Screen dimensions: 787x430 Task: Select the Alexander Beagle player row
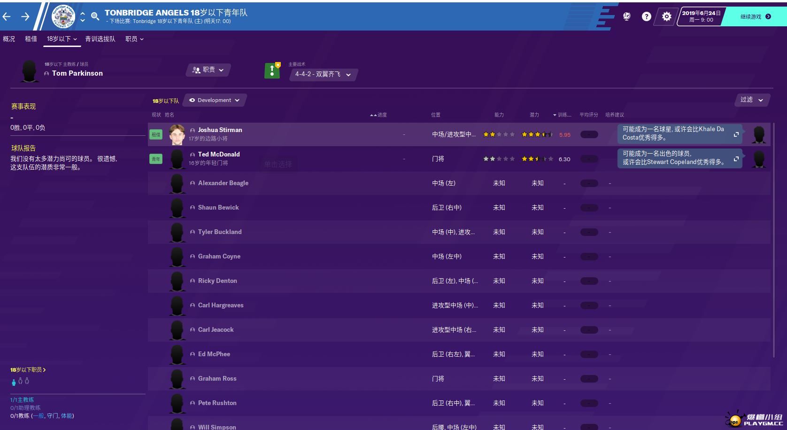223,183
